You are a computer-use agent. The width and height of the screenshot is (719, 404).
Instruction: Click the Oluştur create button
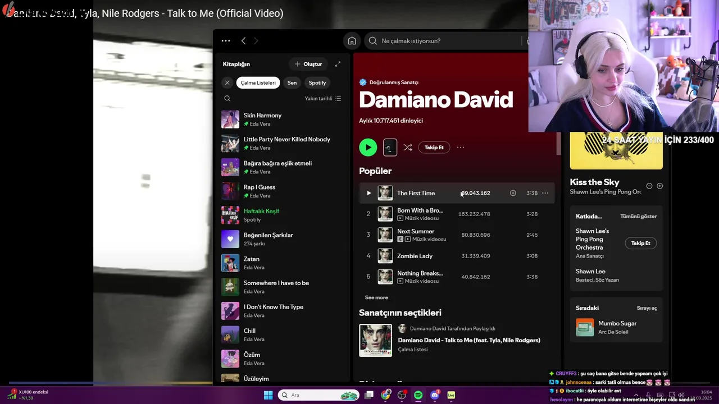click(308, 64)
